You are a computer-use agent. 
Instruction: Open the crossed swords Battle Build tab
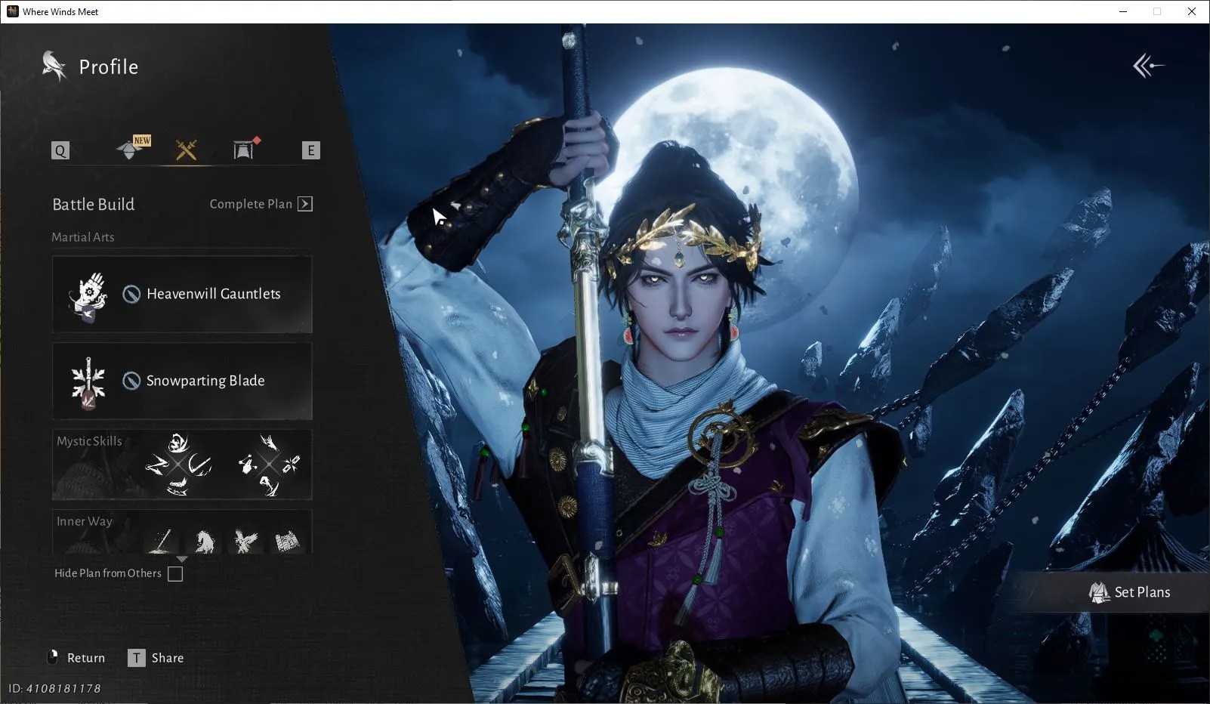(186, 150)
